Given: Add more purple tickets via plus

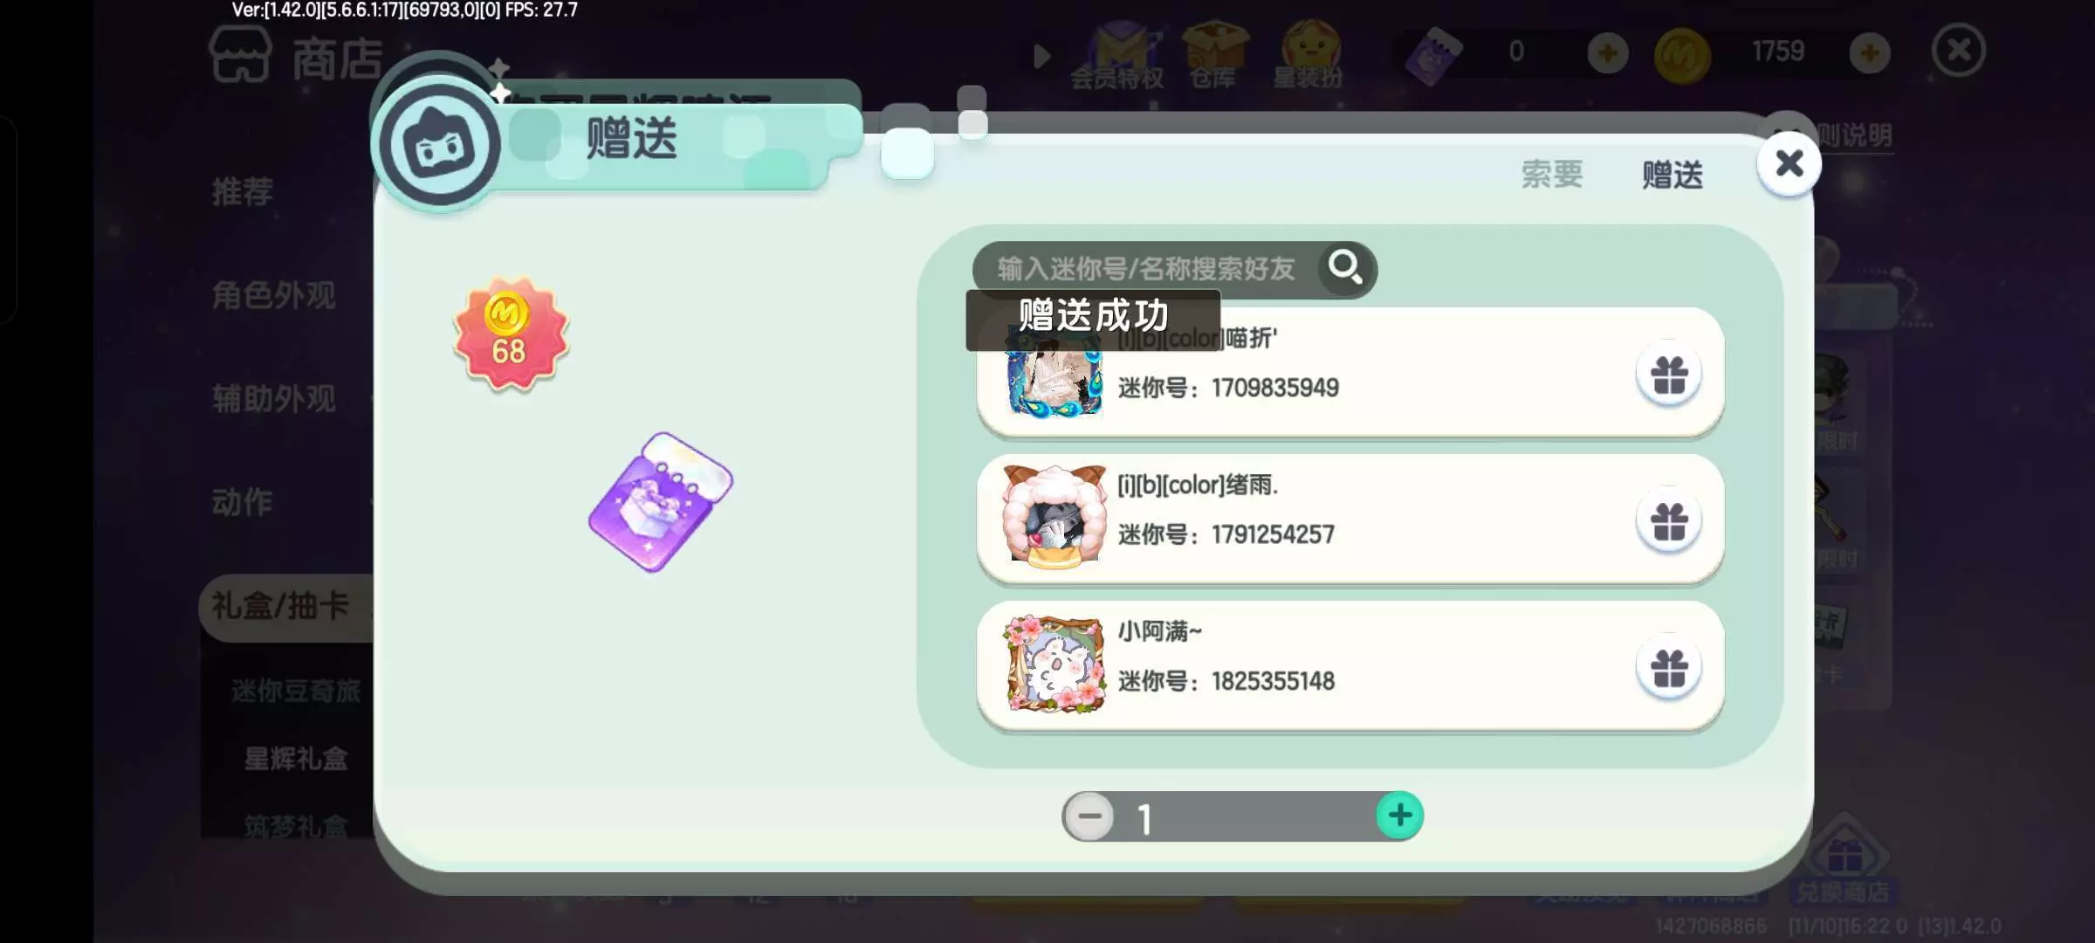Looking at the screenshot, I should pos(1607,54).
